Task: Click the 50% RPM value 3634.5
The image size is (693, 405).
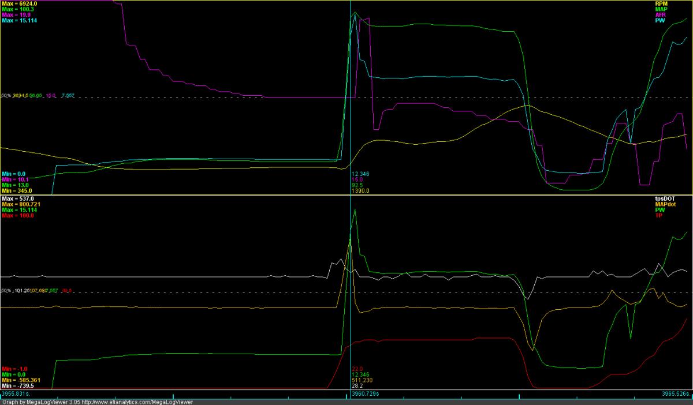Action: tap(20, 95)
